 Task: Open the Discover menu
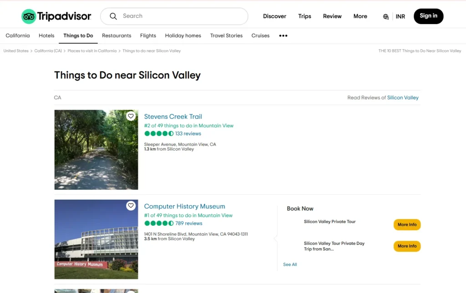(274, 16)
